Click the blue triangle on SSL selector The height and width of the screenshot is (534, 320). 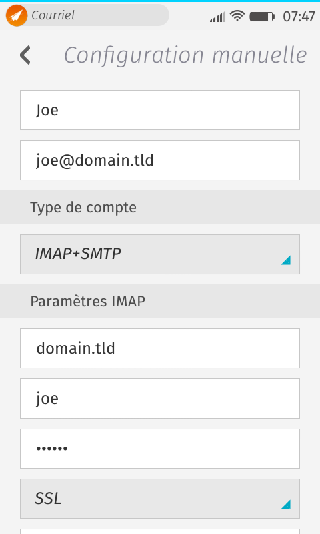pyautogui.click(x=285, y=505)
